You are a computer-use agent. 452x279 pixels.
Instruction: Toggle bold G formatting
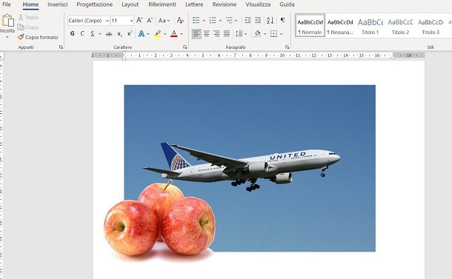[x=73, y=34]
